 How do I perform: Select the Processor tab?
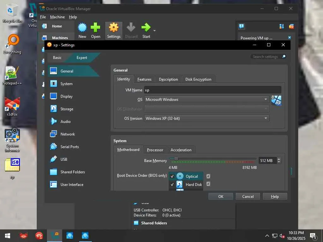[x=155, y=150]
